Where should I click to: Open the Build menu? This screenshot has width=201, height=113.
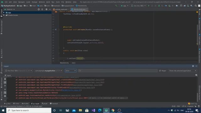point(48,2)
